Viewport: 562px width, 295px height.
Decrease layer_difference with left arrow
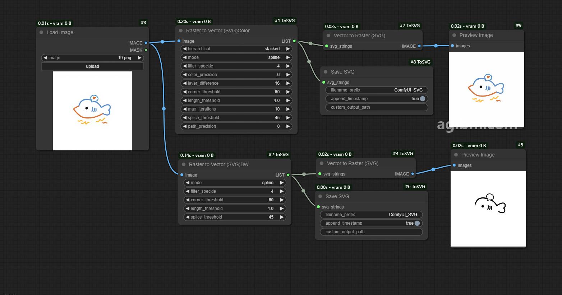coord(185,83)
